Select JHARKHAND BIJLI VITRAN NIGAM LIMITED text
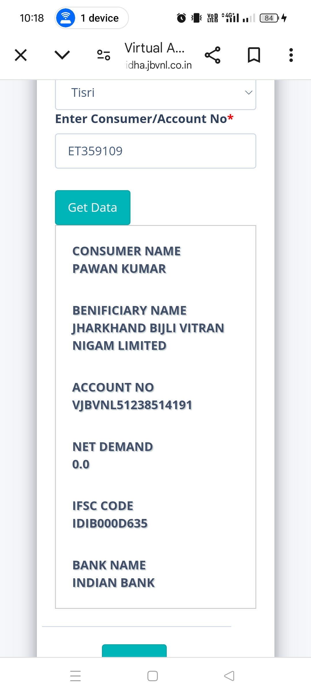The width and height of the screenshot is (311, 695). [x=148, y=337]
